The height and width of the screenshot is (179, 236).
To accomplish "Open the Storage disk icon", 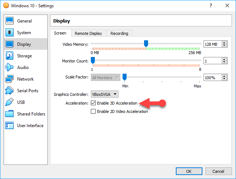I will coord(9,56).
